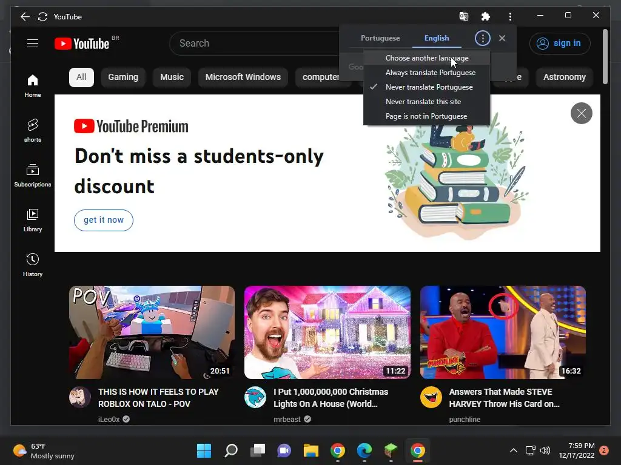Open the volume icon in system tray

click(545, 450)
